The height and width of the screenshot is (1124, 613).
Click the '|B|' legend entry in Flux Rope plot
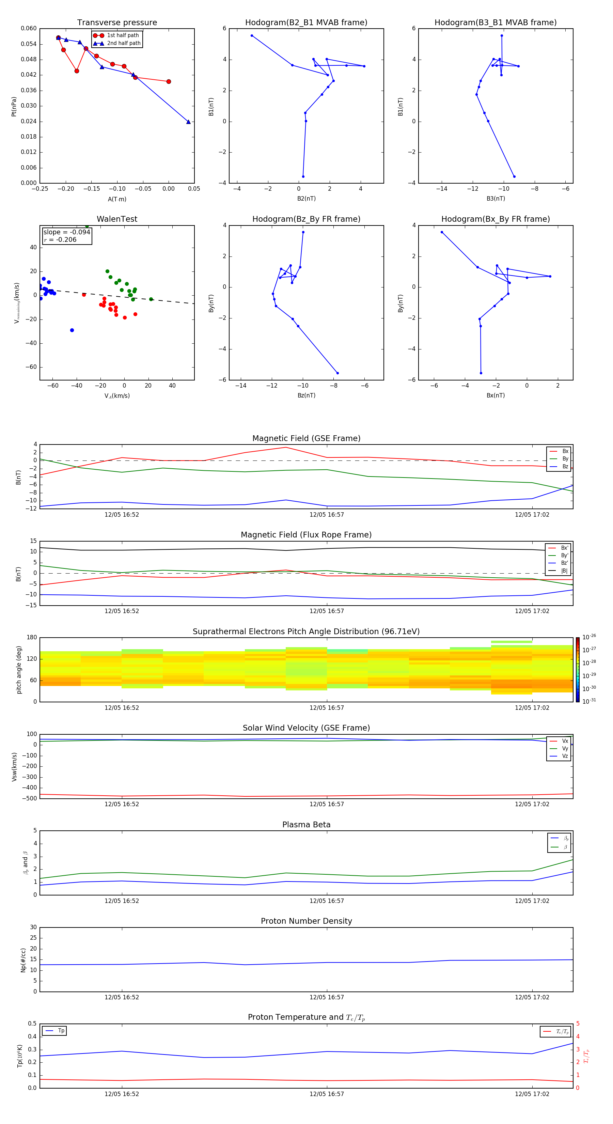(559, 571)
